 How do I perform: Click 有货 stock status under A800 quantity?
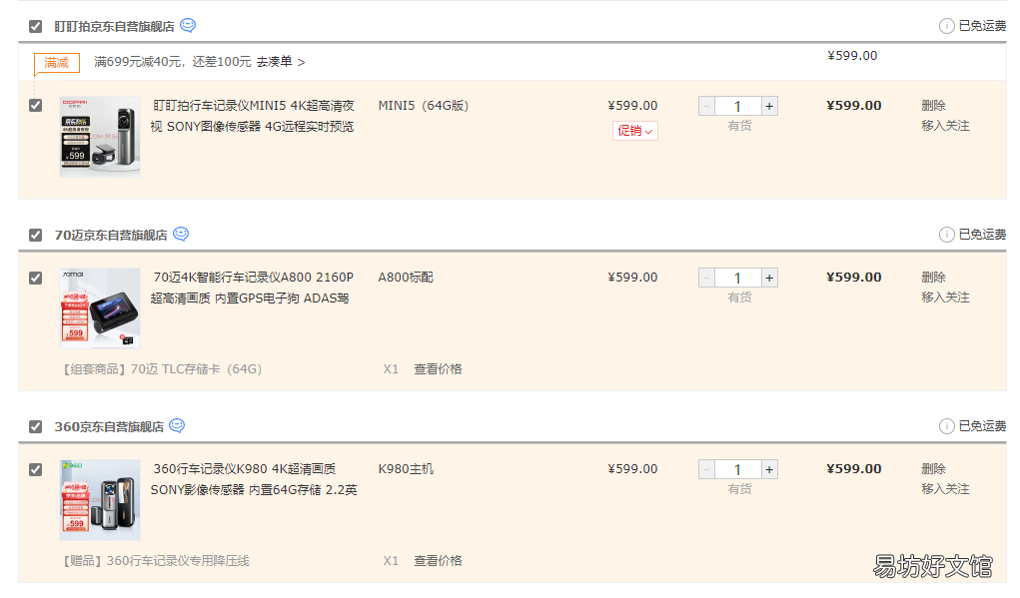(x=739, y=298)
